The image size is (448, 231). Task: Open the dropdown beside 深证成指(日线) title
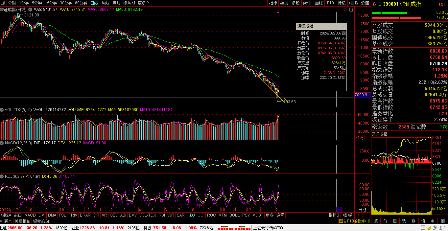tap(30, 10)
